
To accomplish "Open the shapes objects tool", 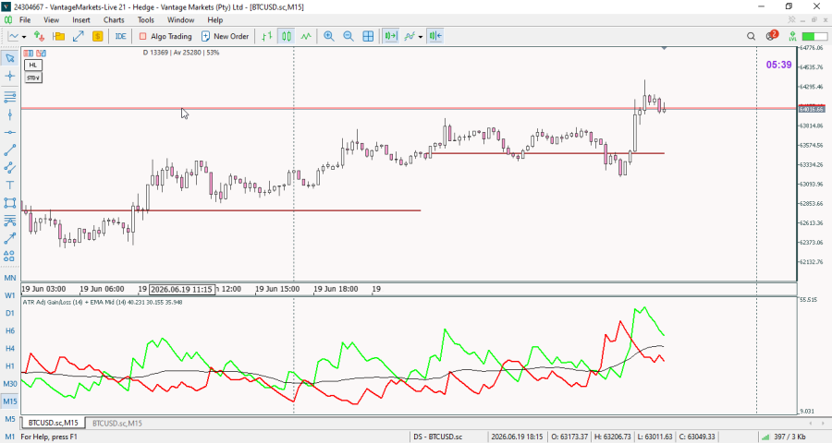I will tap(10, 256).
